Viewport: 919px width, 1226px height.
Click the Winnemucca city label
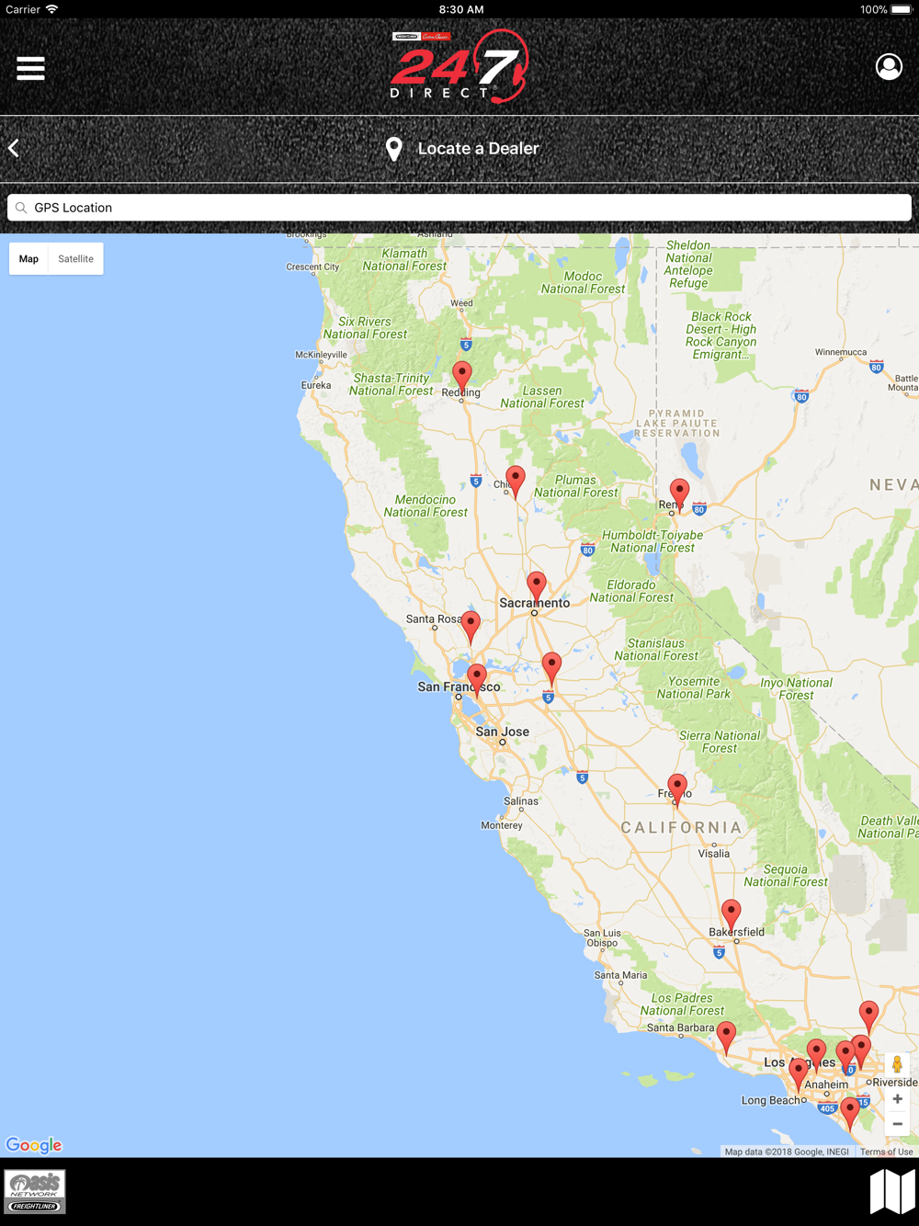click(841, 352)
